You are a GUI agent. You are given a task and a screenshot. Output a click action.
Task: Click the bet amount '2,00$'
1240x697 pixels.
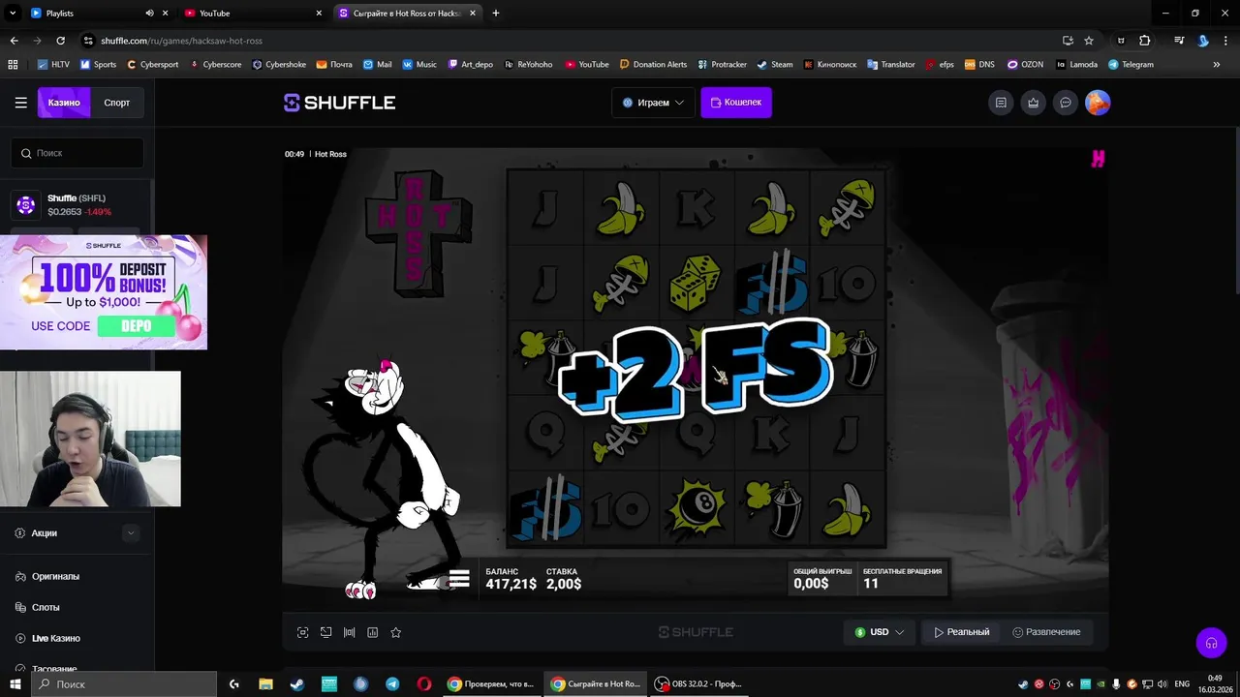[x=564, y=584]
